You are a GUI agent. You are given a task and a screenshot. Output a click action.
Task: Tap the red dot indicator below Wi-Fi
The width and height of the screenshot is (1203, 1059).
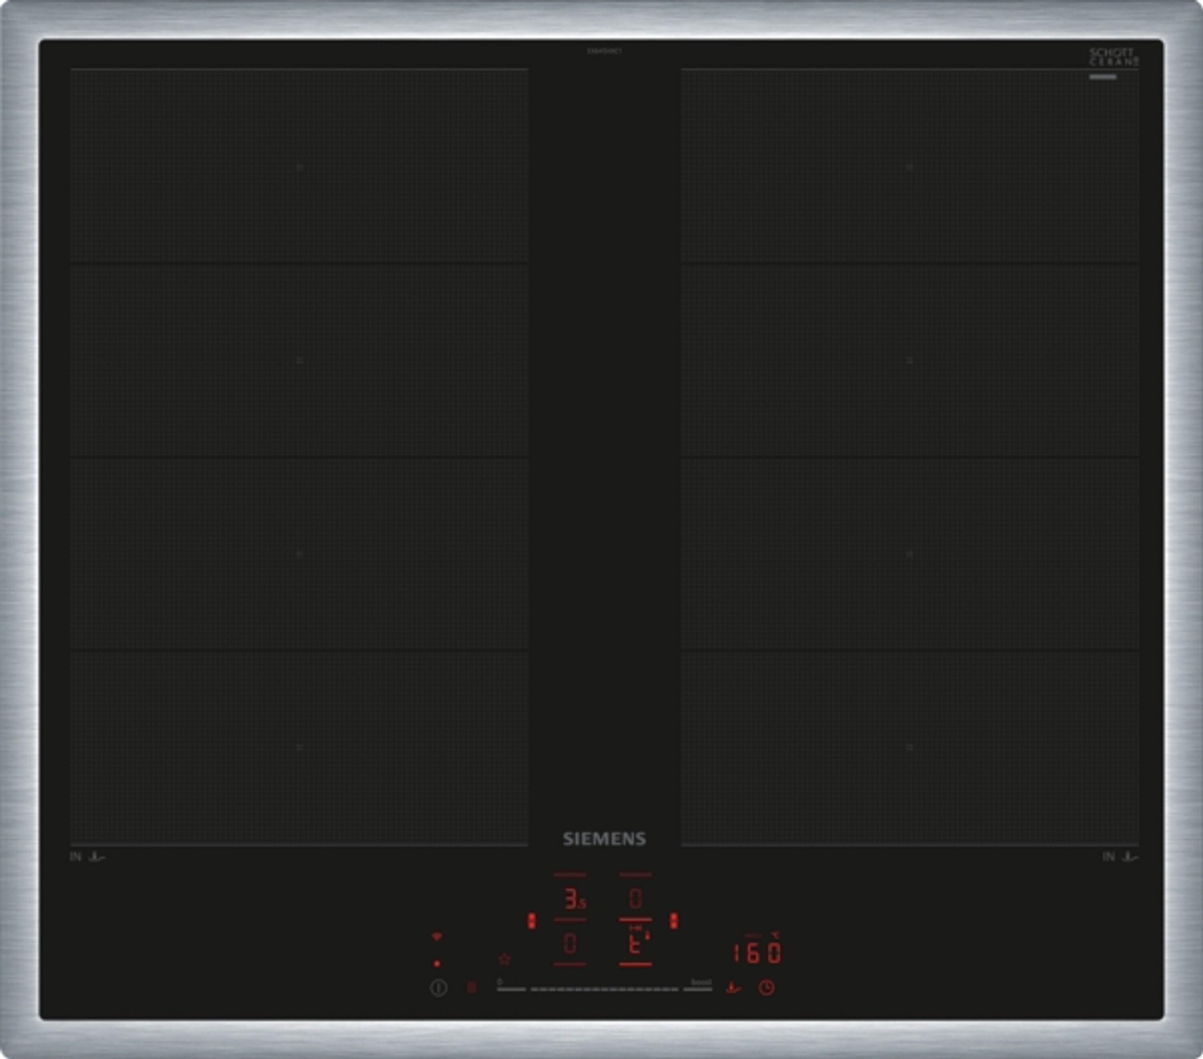click(x=436, y=964)
